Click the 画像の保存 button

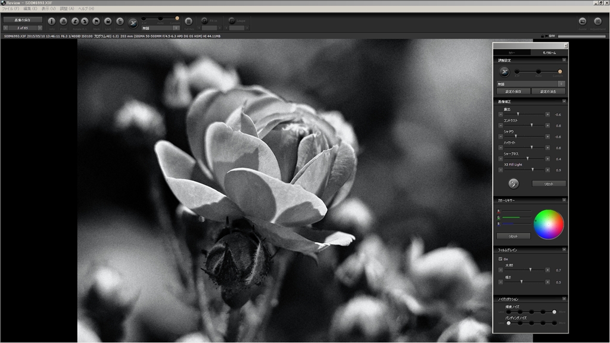(23, 20)
